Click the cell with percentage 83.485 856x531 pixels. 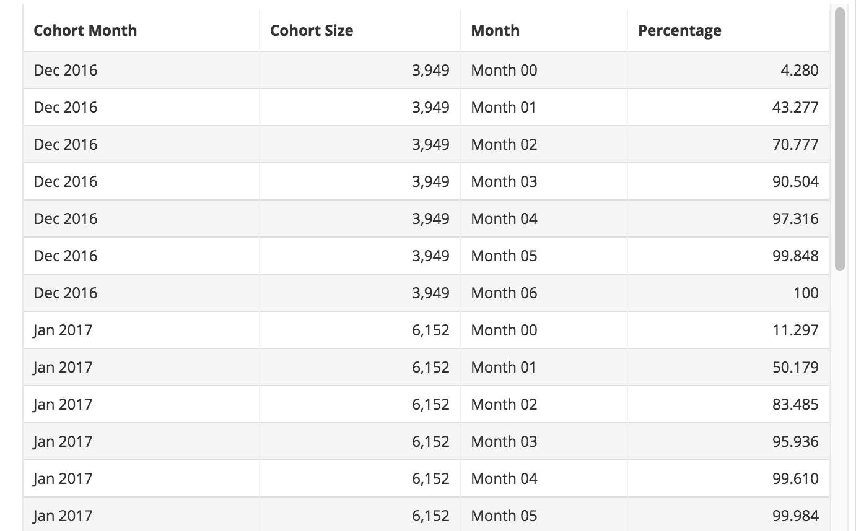click(x=795, y=405)
